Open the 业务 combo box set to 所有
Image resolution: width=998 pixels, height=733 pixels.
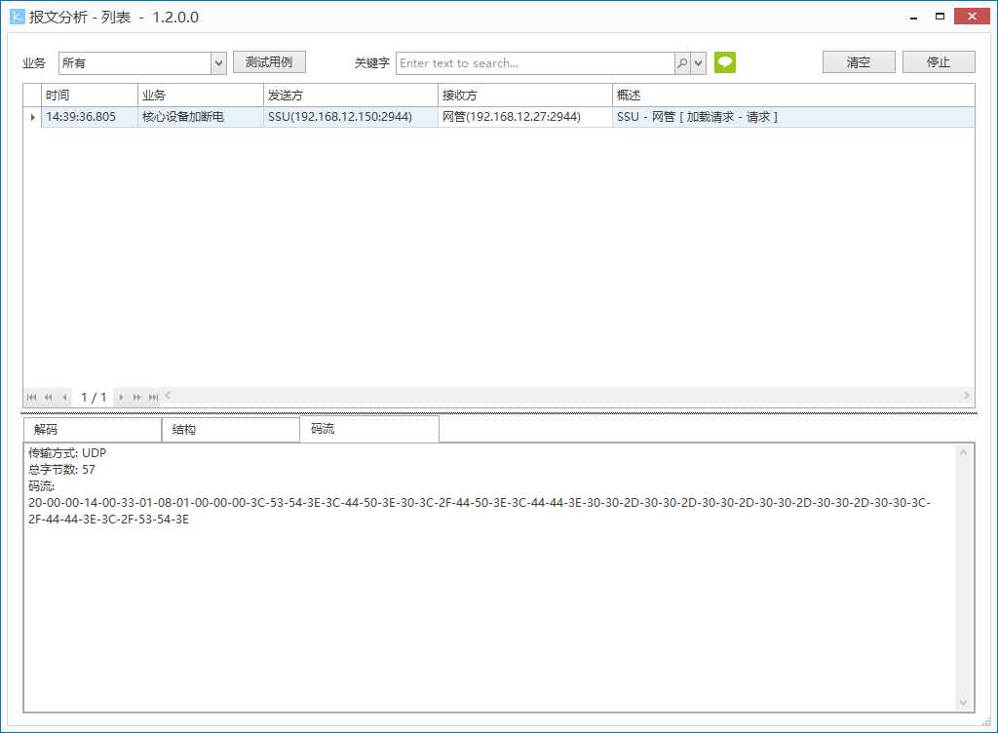pyautogui.click(x=142, y=63)
